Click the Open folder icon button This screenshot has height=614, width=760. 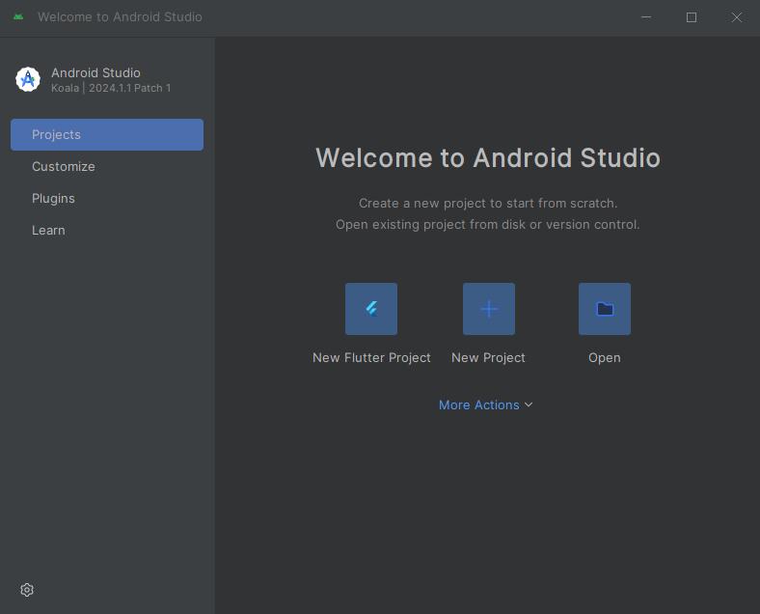click(x=605, y=309)
